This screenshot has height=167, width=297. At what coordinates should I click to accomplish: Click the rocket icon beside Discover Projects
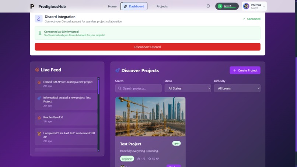(118, 70)
